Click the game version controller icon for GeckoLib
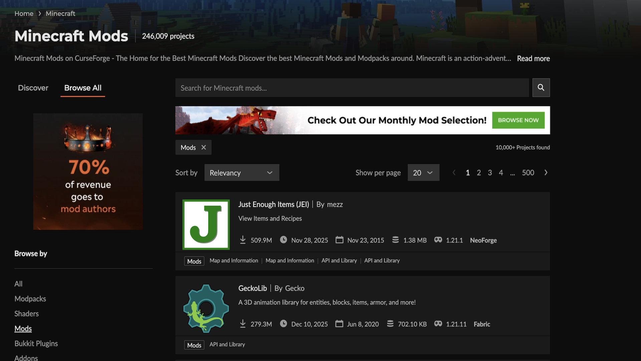The width and height of the screenshot is (641, 361). tap(438, 324)
